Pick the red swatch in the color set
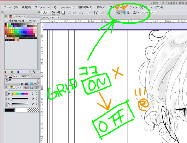187x143 pixels. 6,26
